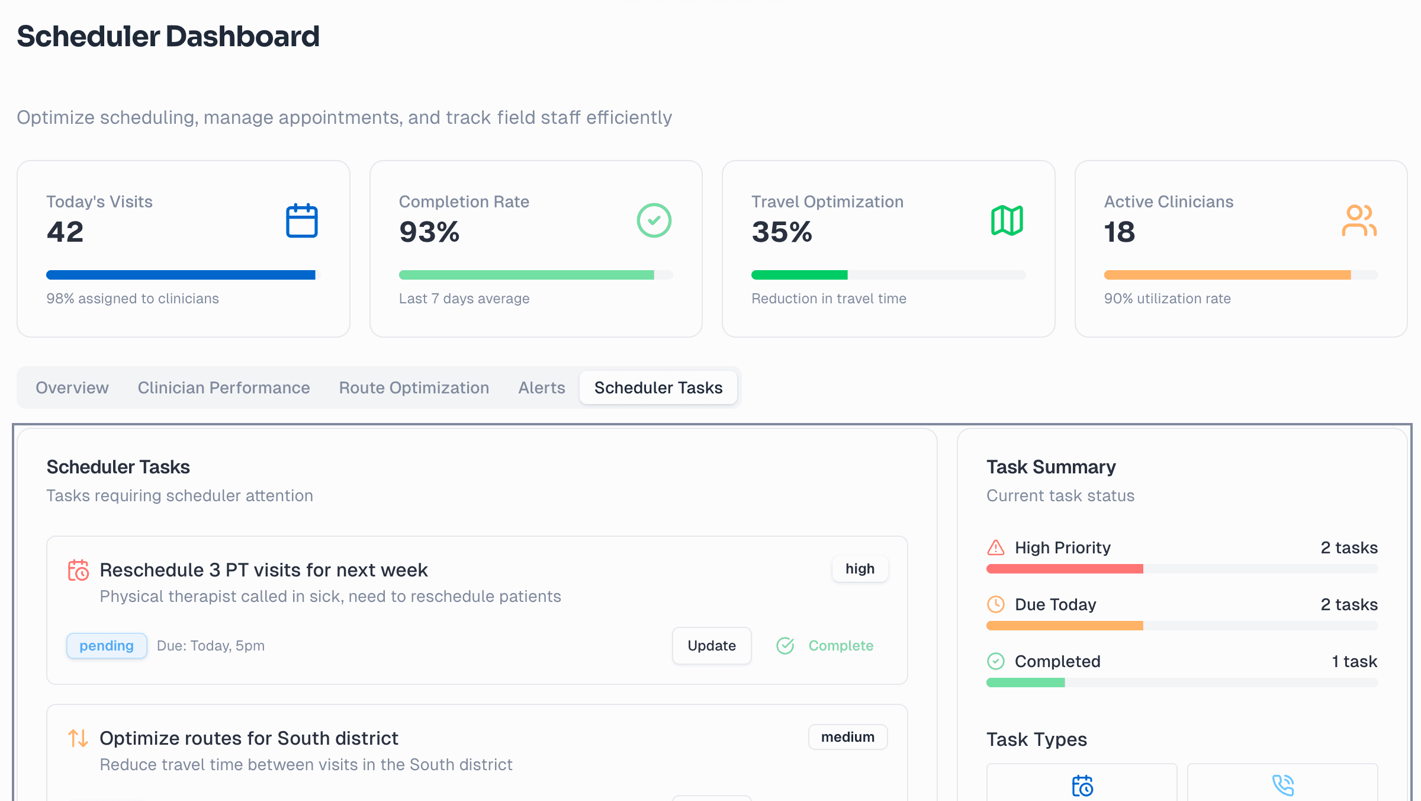Click the checkmark circle icon in Completion Rate
Image resolution: width=1421 pixels, height=801 pixels.
coord(654,220)
